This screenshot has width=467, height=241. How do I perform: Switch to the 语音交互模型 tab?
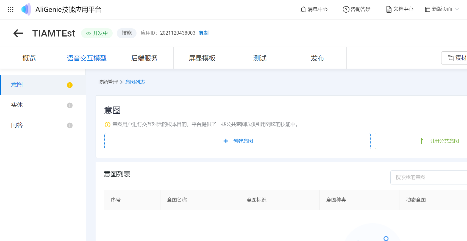pyautogui.click(x=87, y=58)
